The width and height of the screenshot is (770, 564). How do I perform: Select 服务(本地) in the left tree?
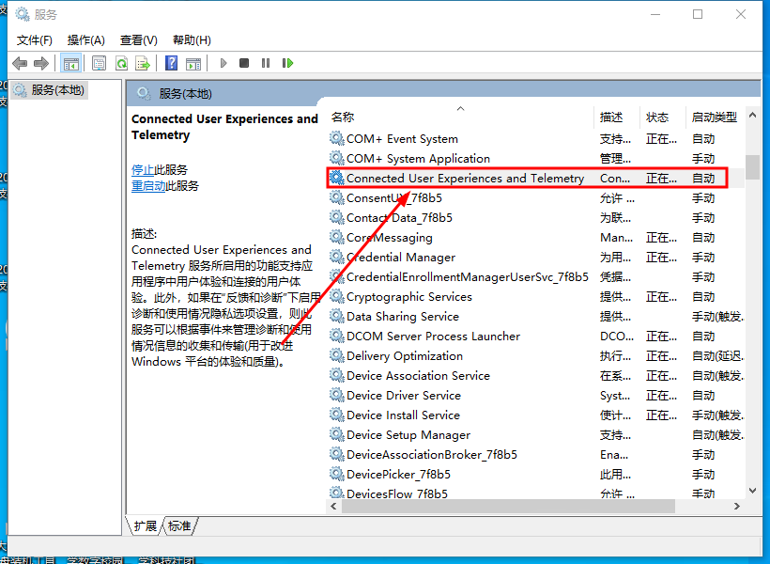[x=57, y=89]
